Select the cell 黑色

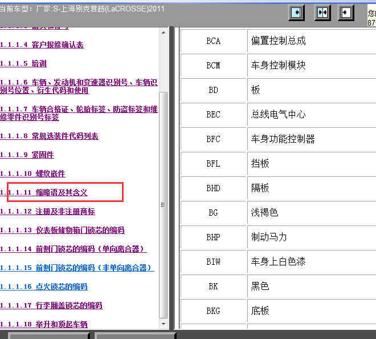312,286
